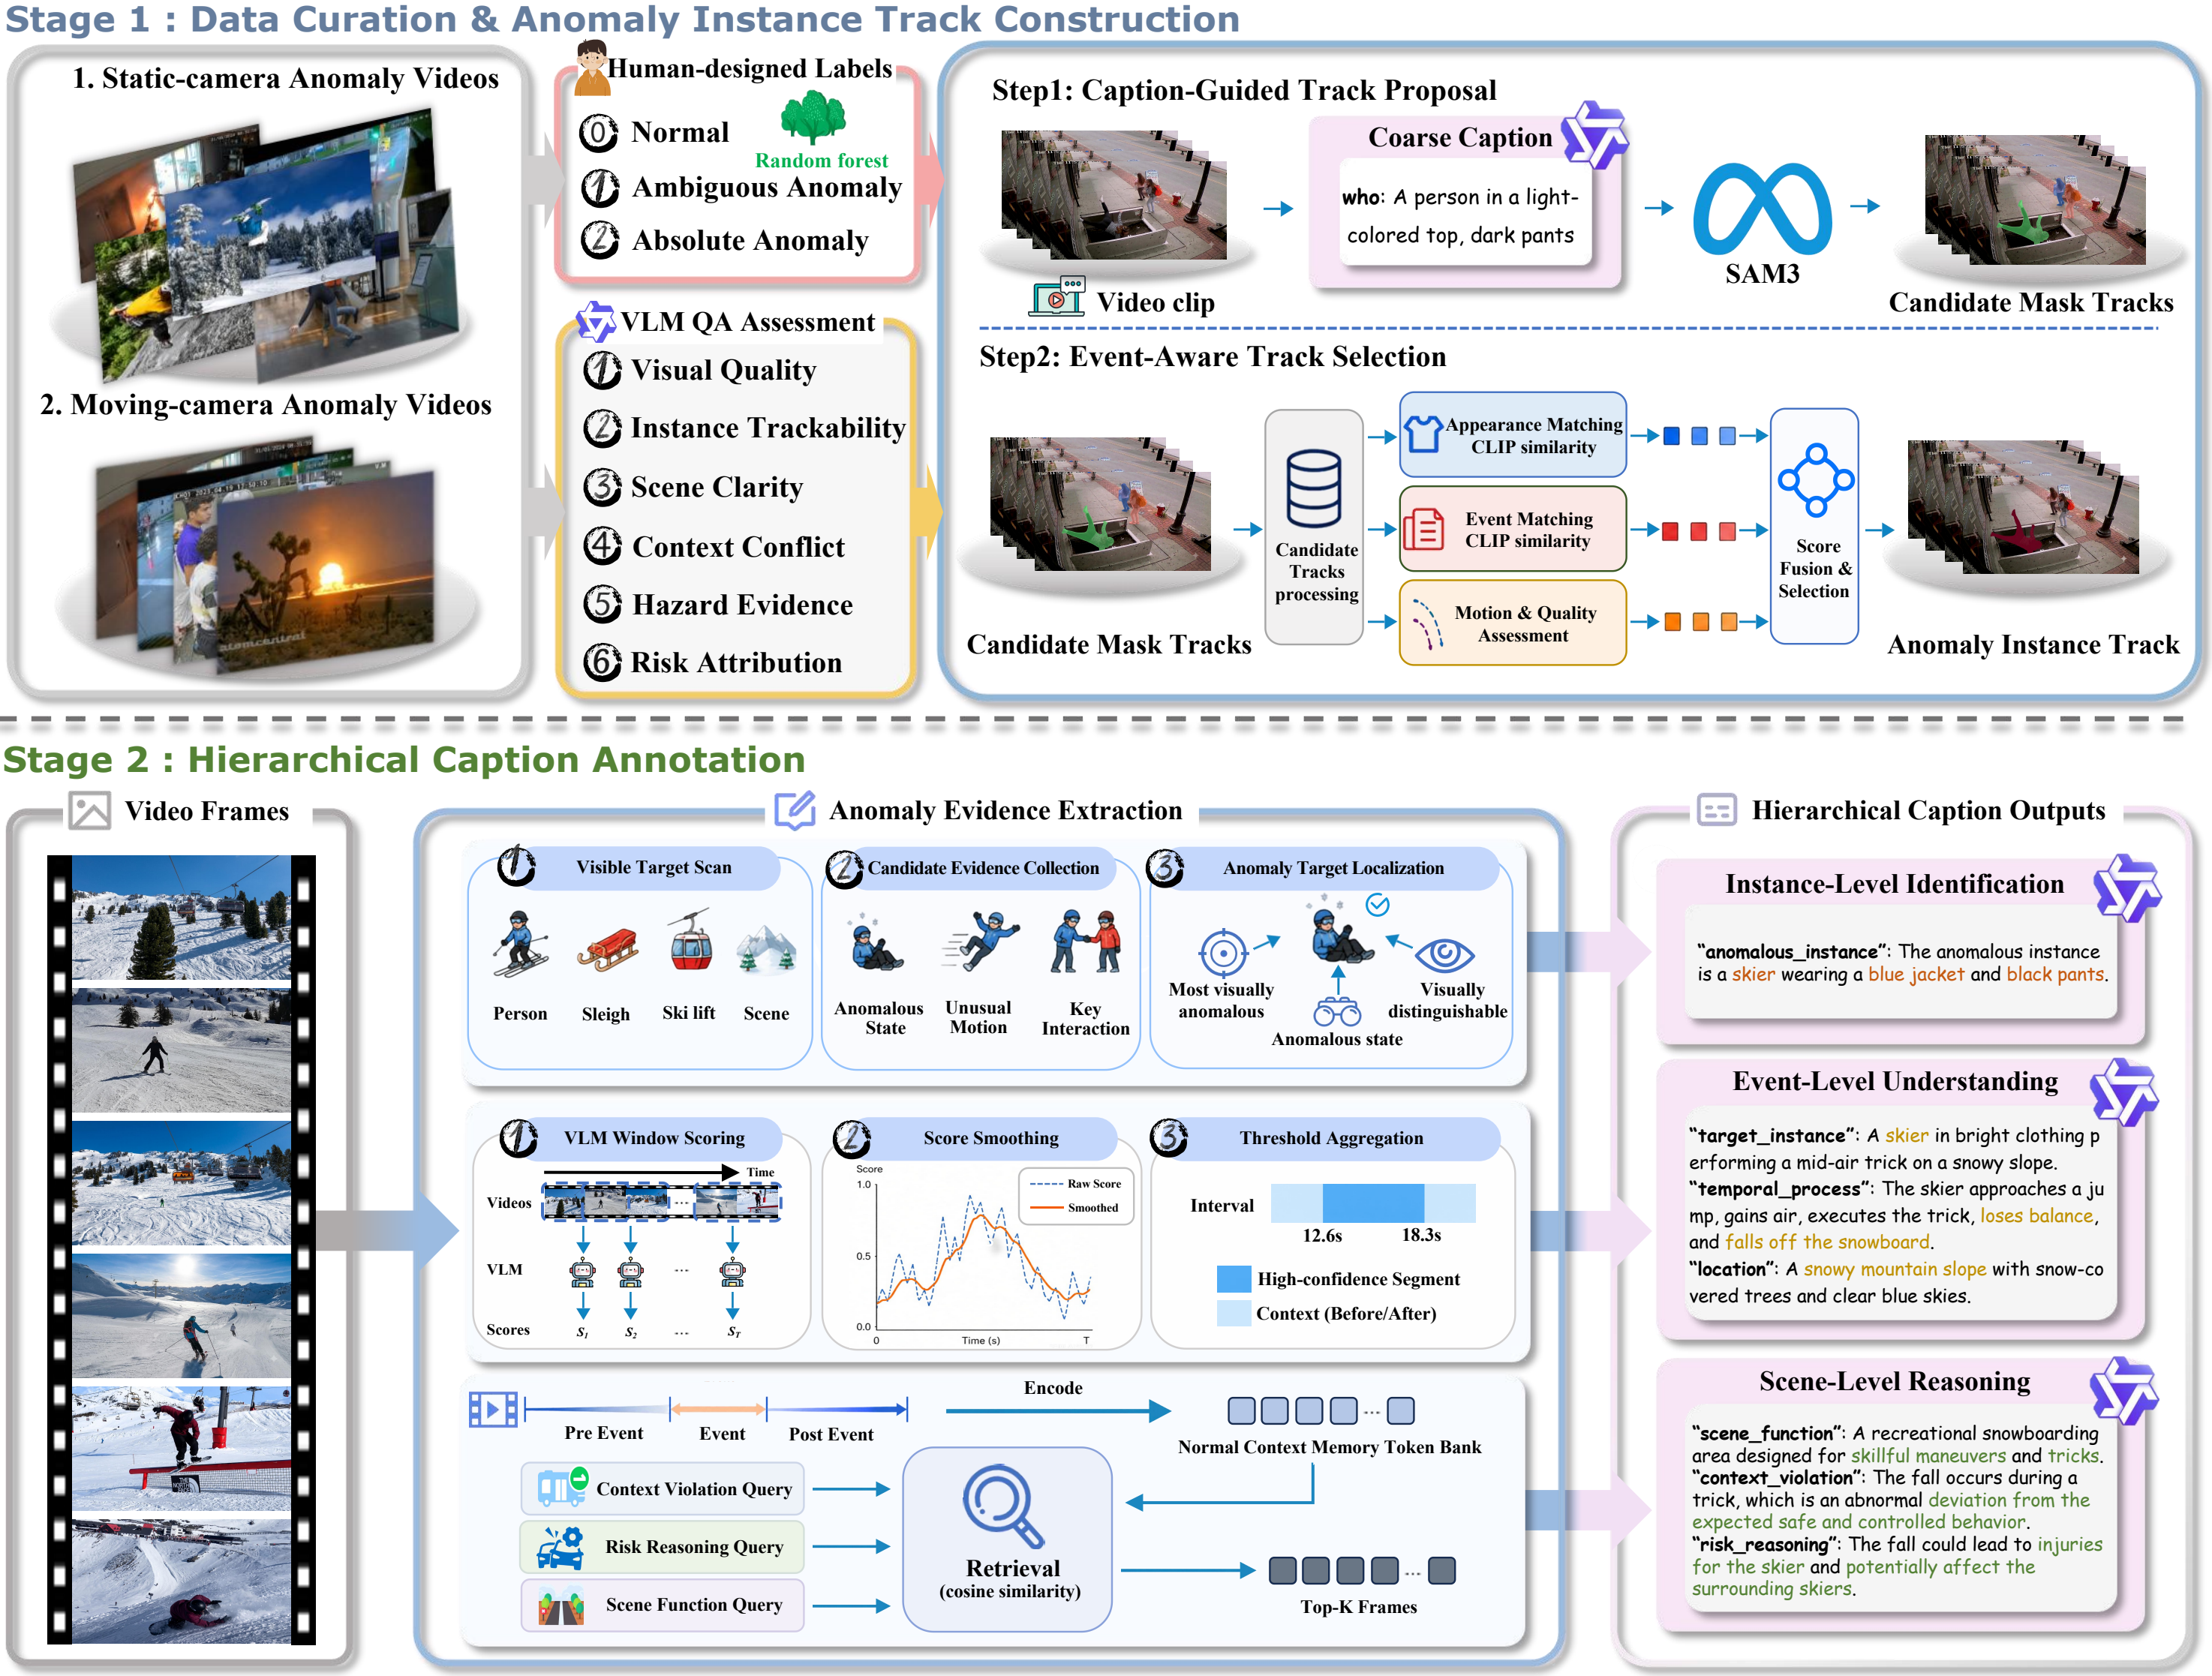2212x1676 pixels.
Task: Click the car crash icon in Risk Reasoning Query
Action: pyautogui.click(x=561, y=1546)
